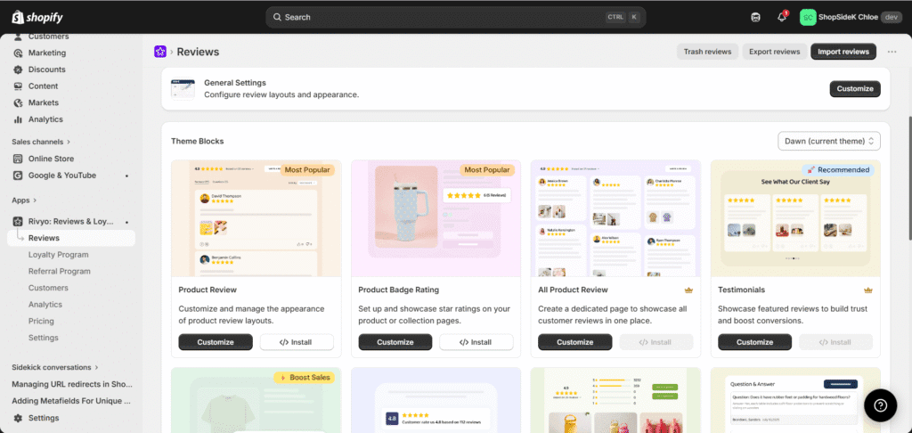This screenshot has height=433, width=912.
Task: Click the Marketing sidebar icon
Action: tap(18, 53)
